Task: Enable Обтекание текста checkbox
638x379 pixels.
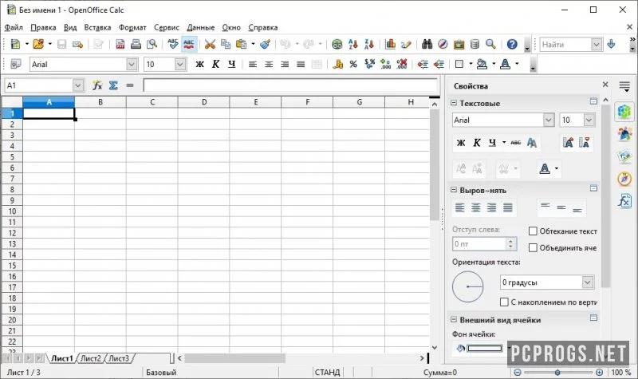Action: pyautogui.click(x=533, y=231)
